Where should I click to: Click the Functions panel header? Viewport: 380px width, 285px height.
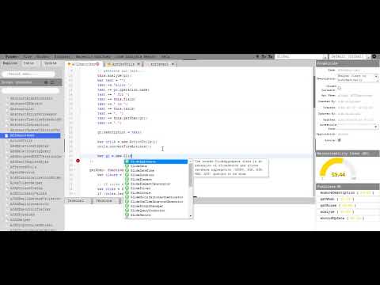click(348, 187)
